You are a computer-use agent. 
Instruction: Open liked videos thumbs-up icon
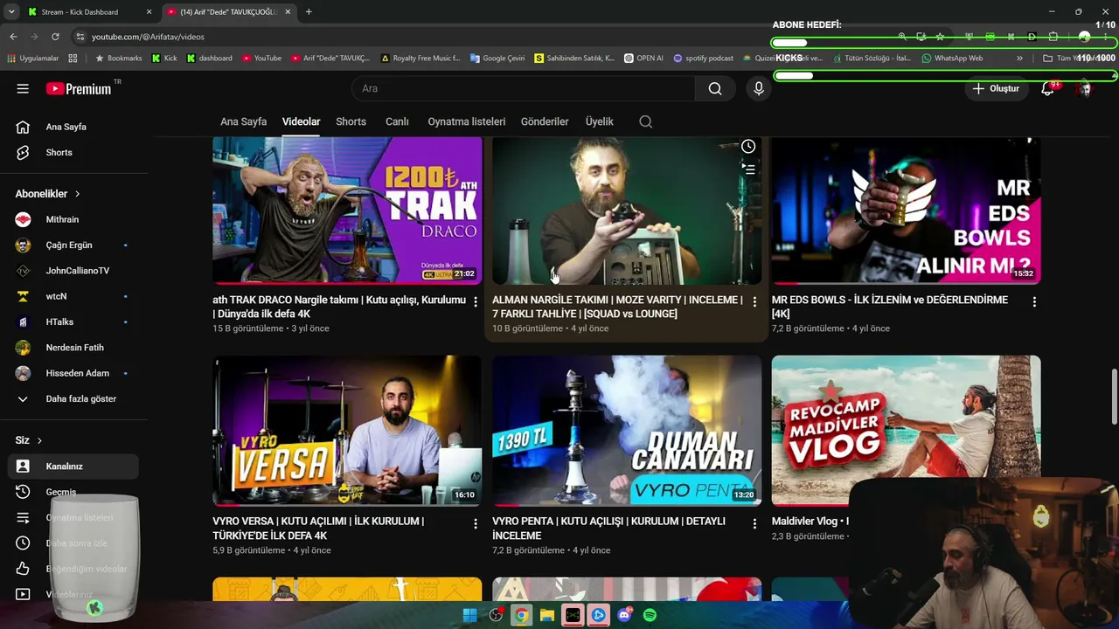point(23,569)
